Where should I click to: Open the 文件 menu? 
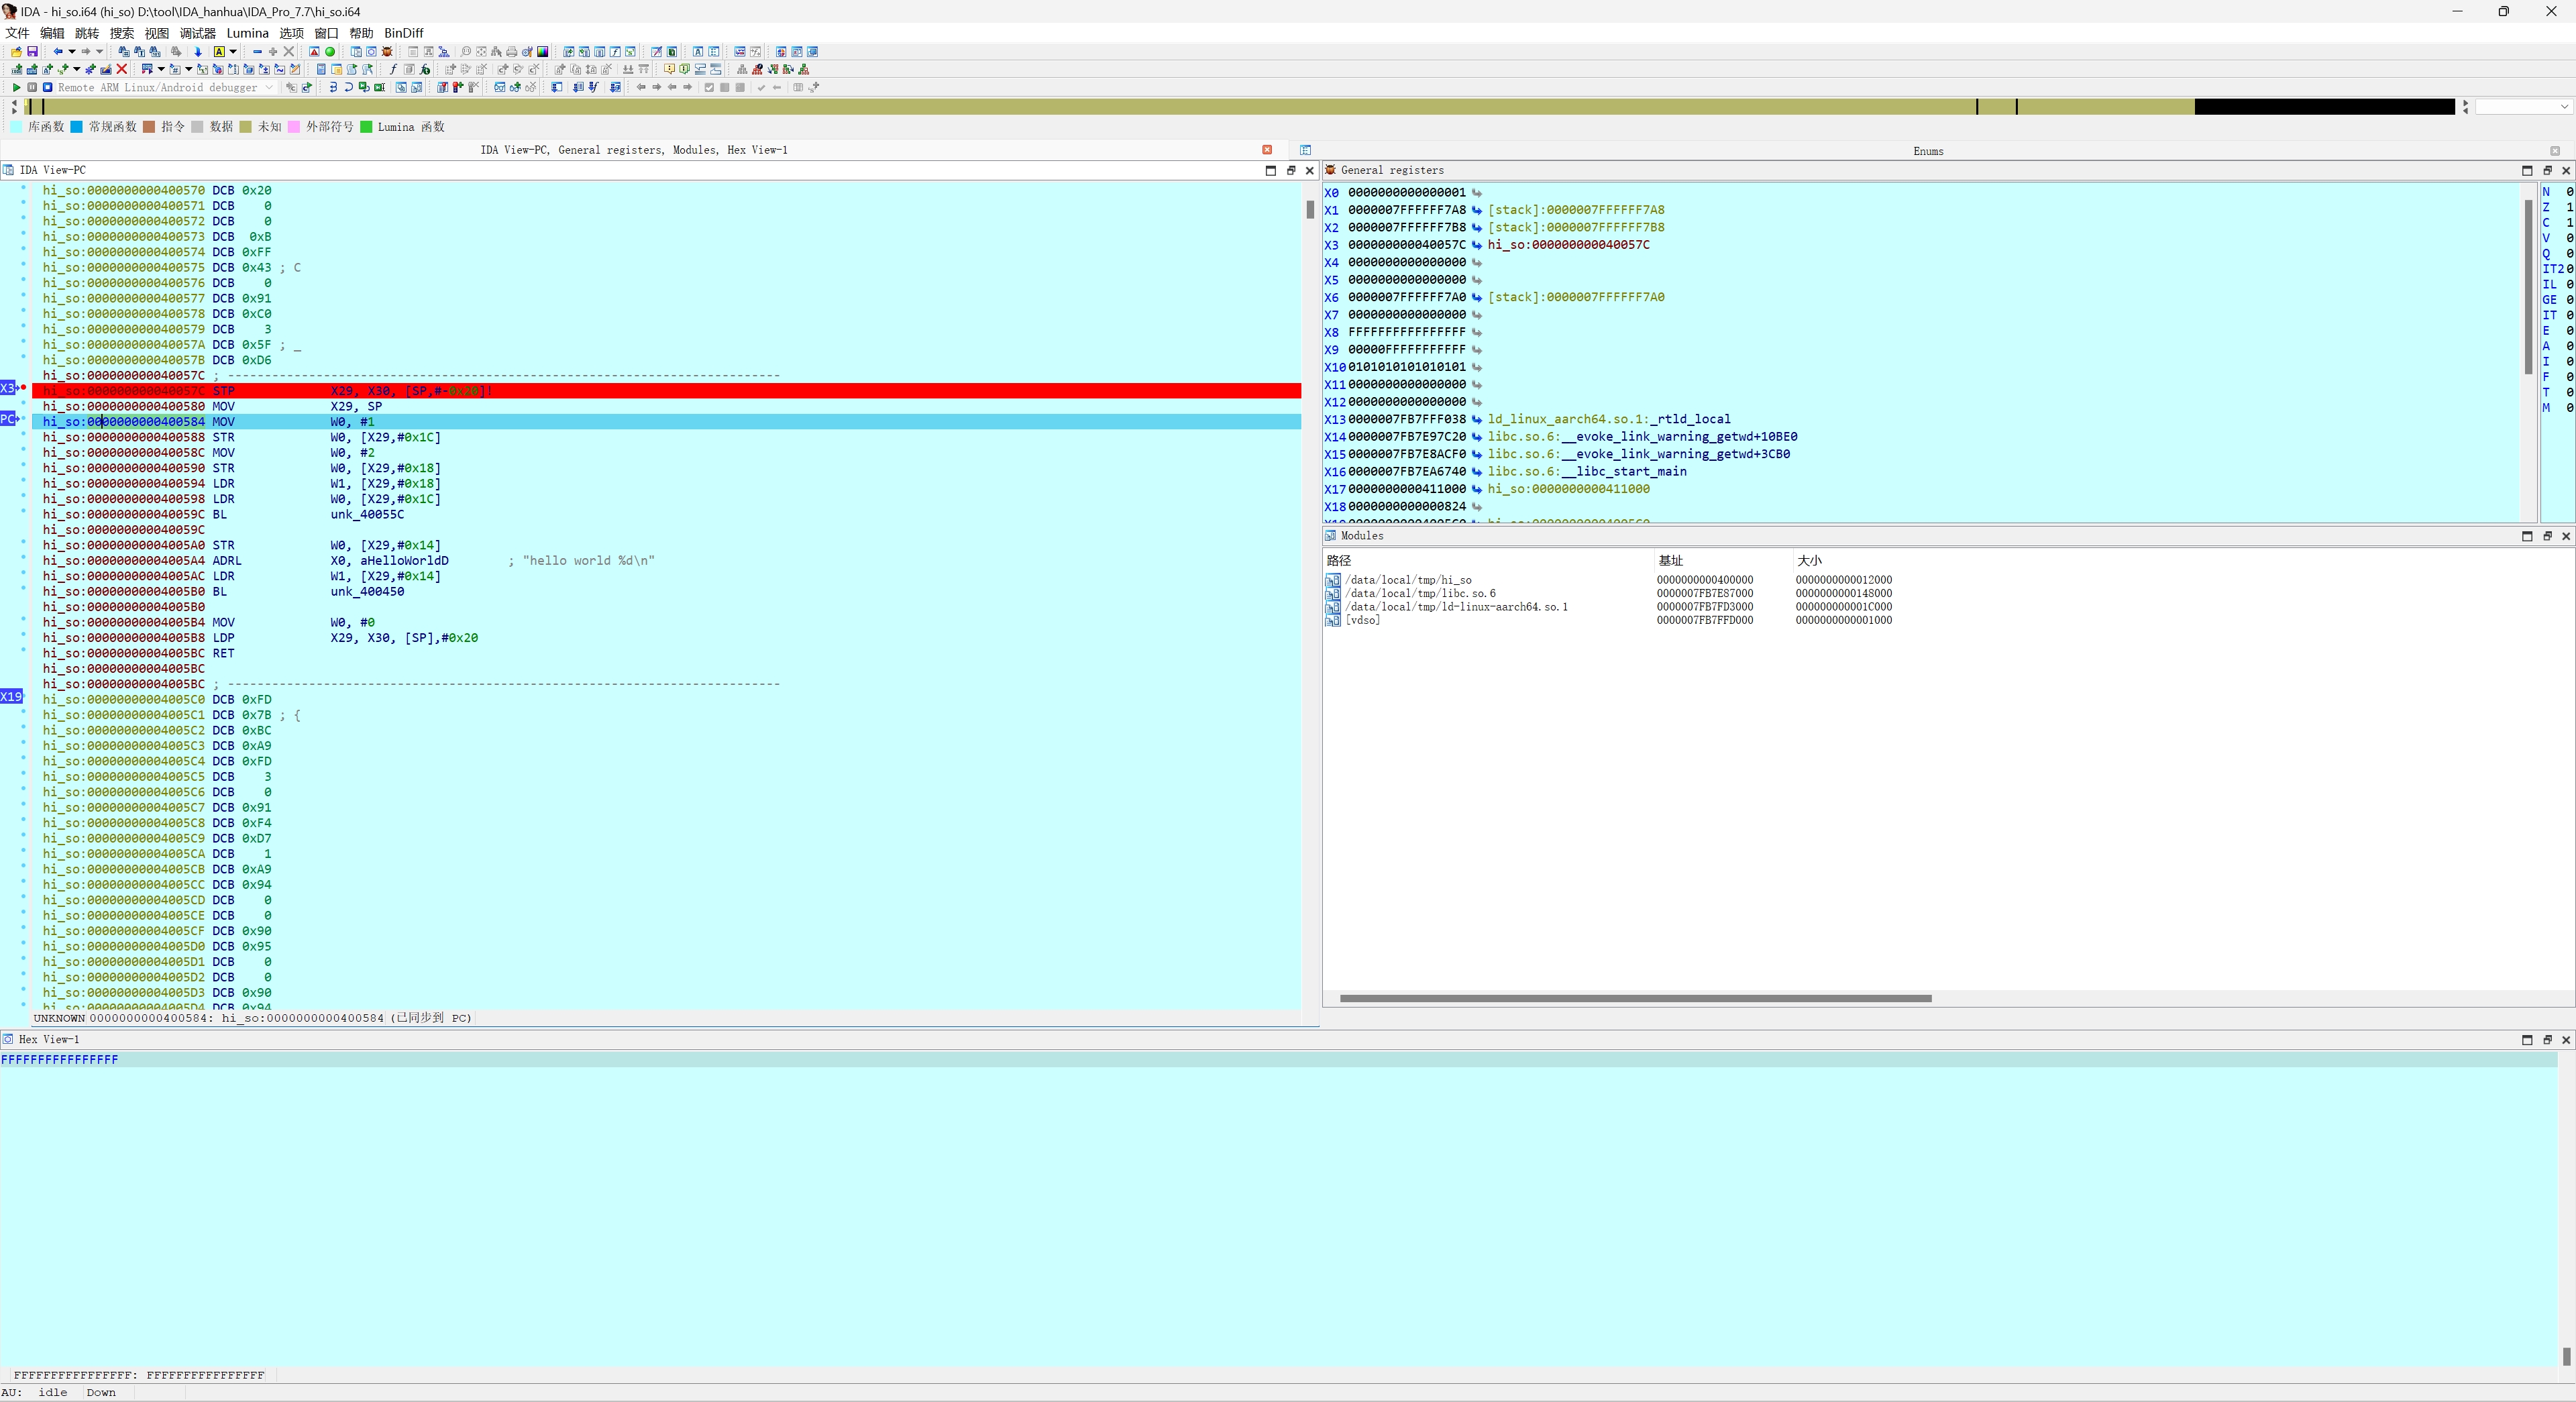[17, 33]
